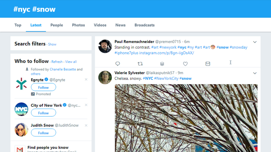The width and height of the screenshot is (271, 152).
Task: Expand options menu on Valerie Sylvester's tweet
Action: [x=255, y=73]
